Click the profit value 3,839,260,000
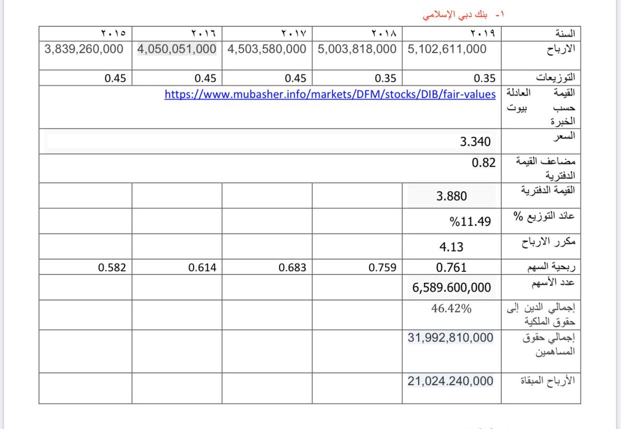This screenshot has height=429, width=621. (84, 49)
